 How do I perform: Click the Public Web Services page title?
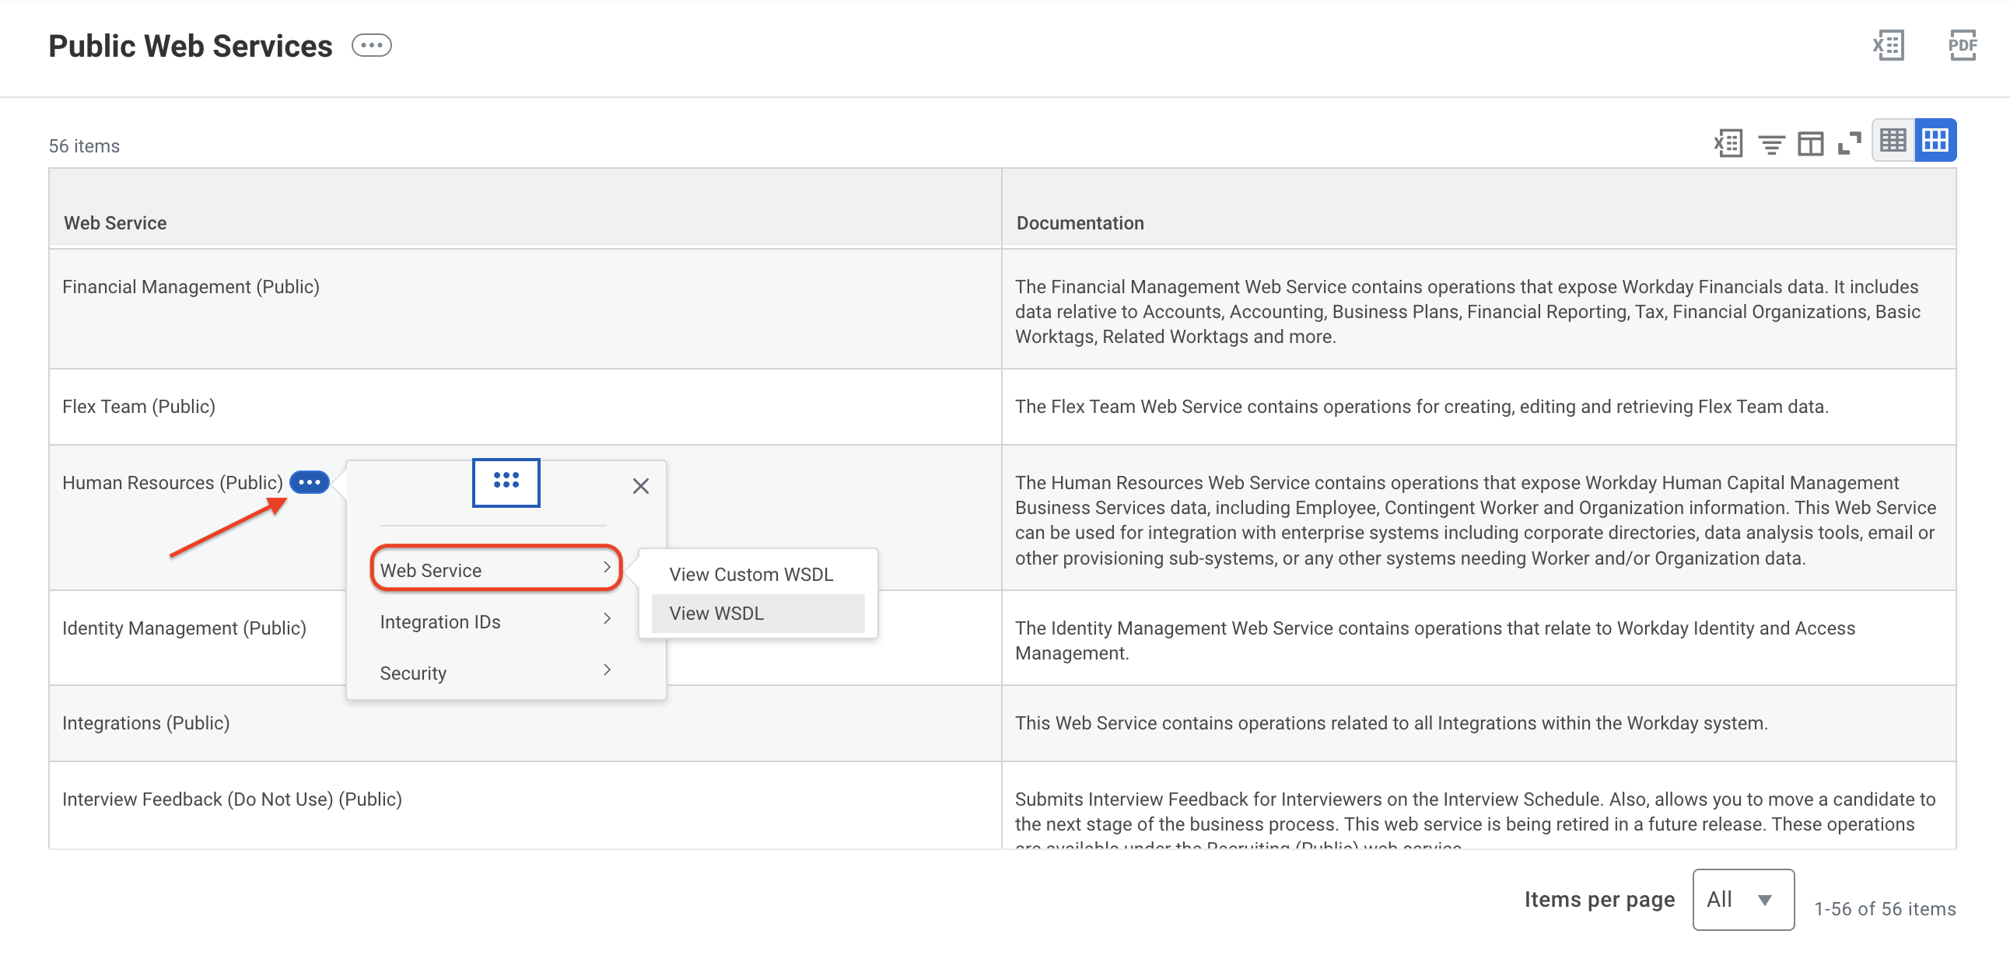(191, 46)
